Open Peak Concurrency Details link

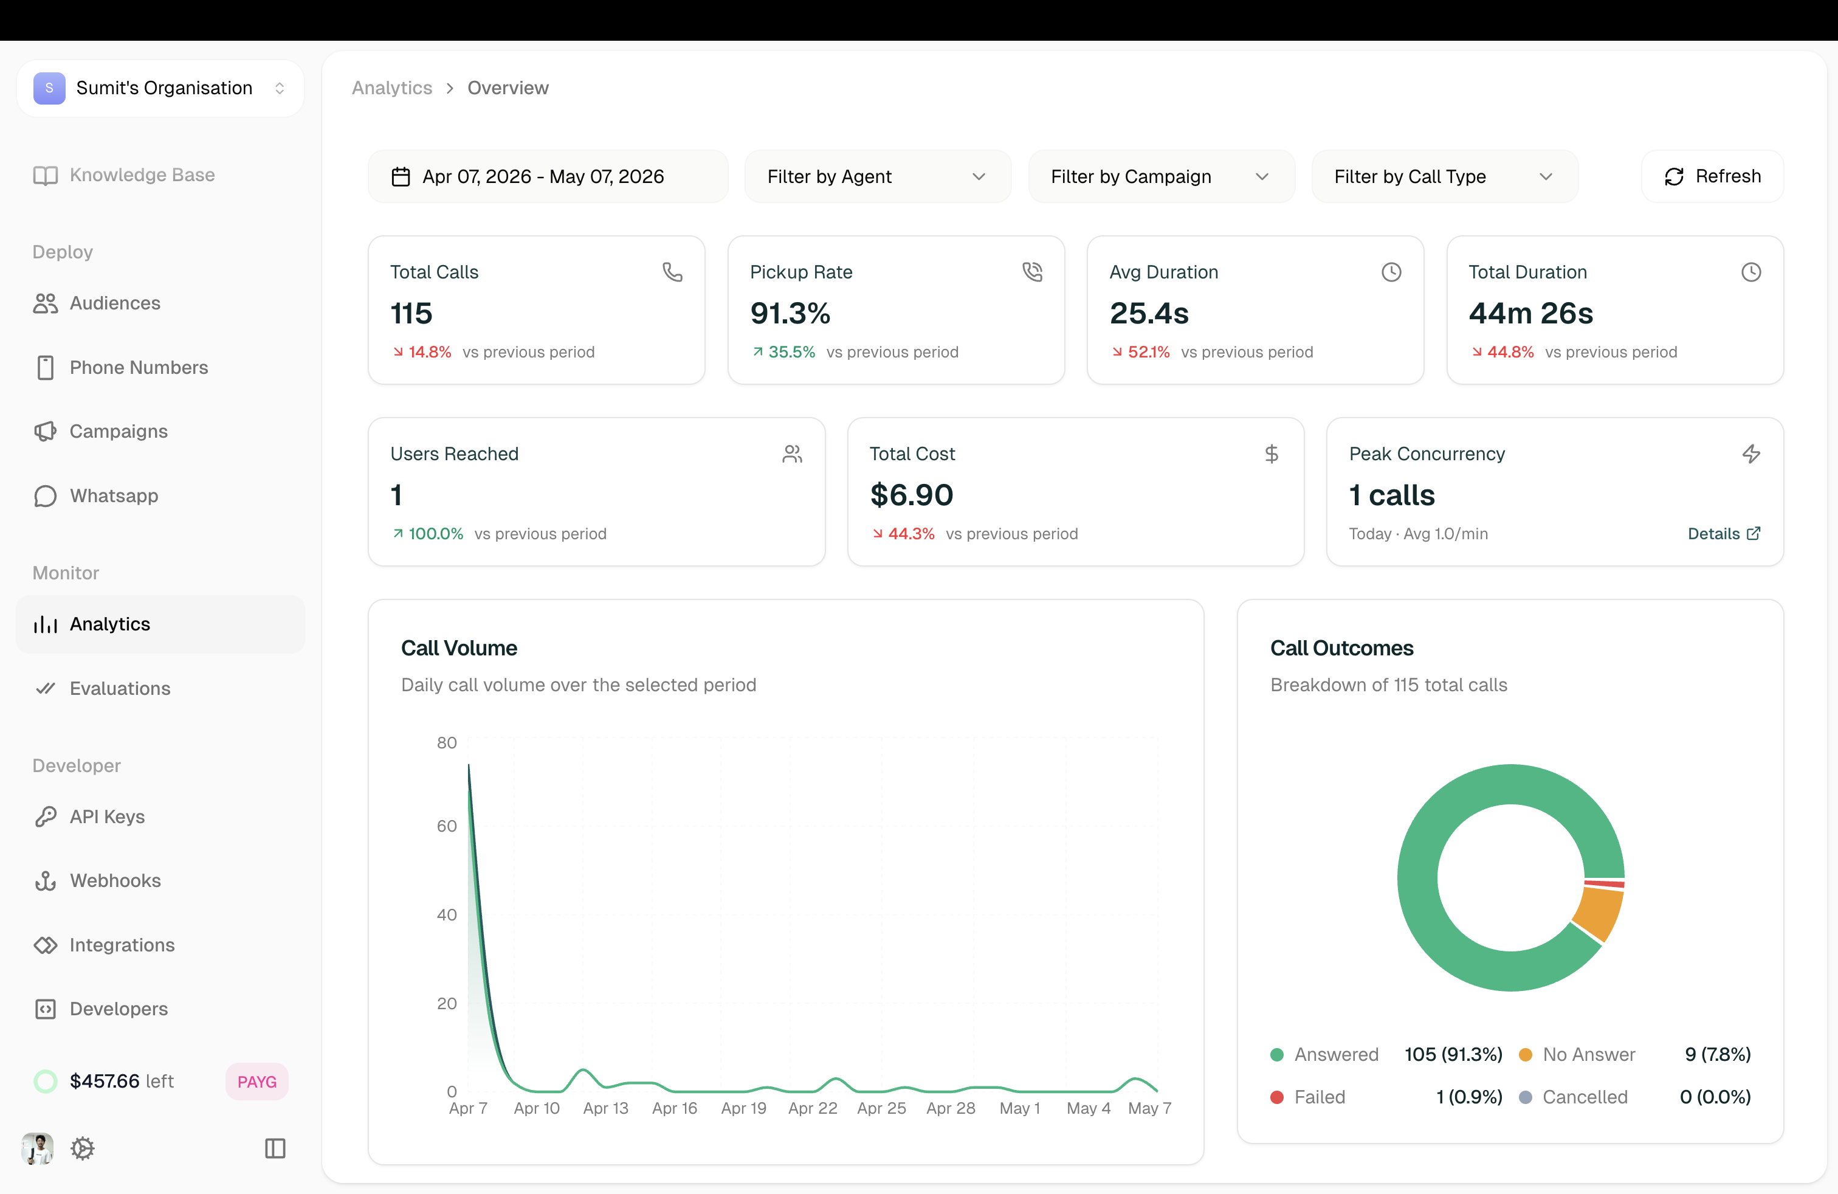point(1724,534)
